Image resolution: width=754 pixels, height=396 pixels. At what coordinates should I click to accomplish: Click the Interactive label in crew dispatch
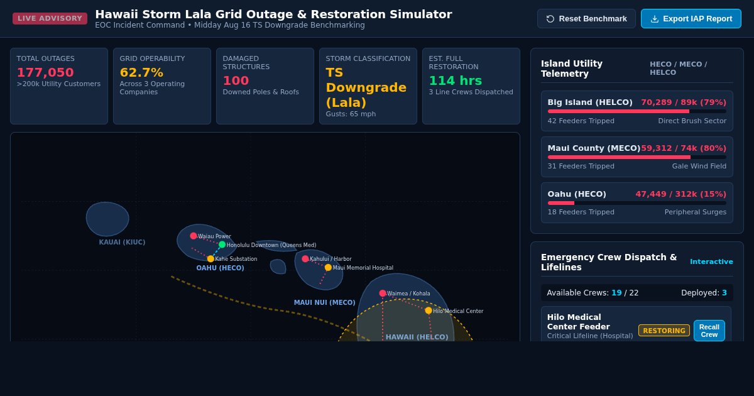[x=711, y=262]
